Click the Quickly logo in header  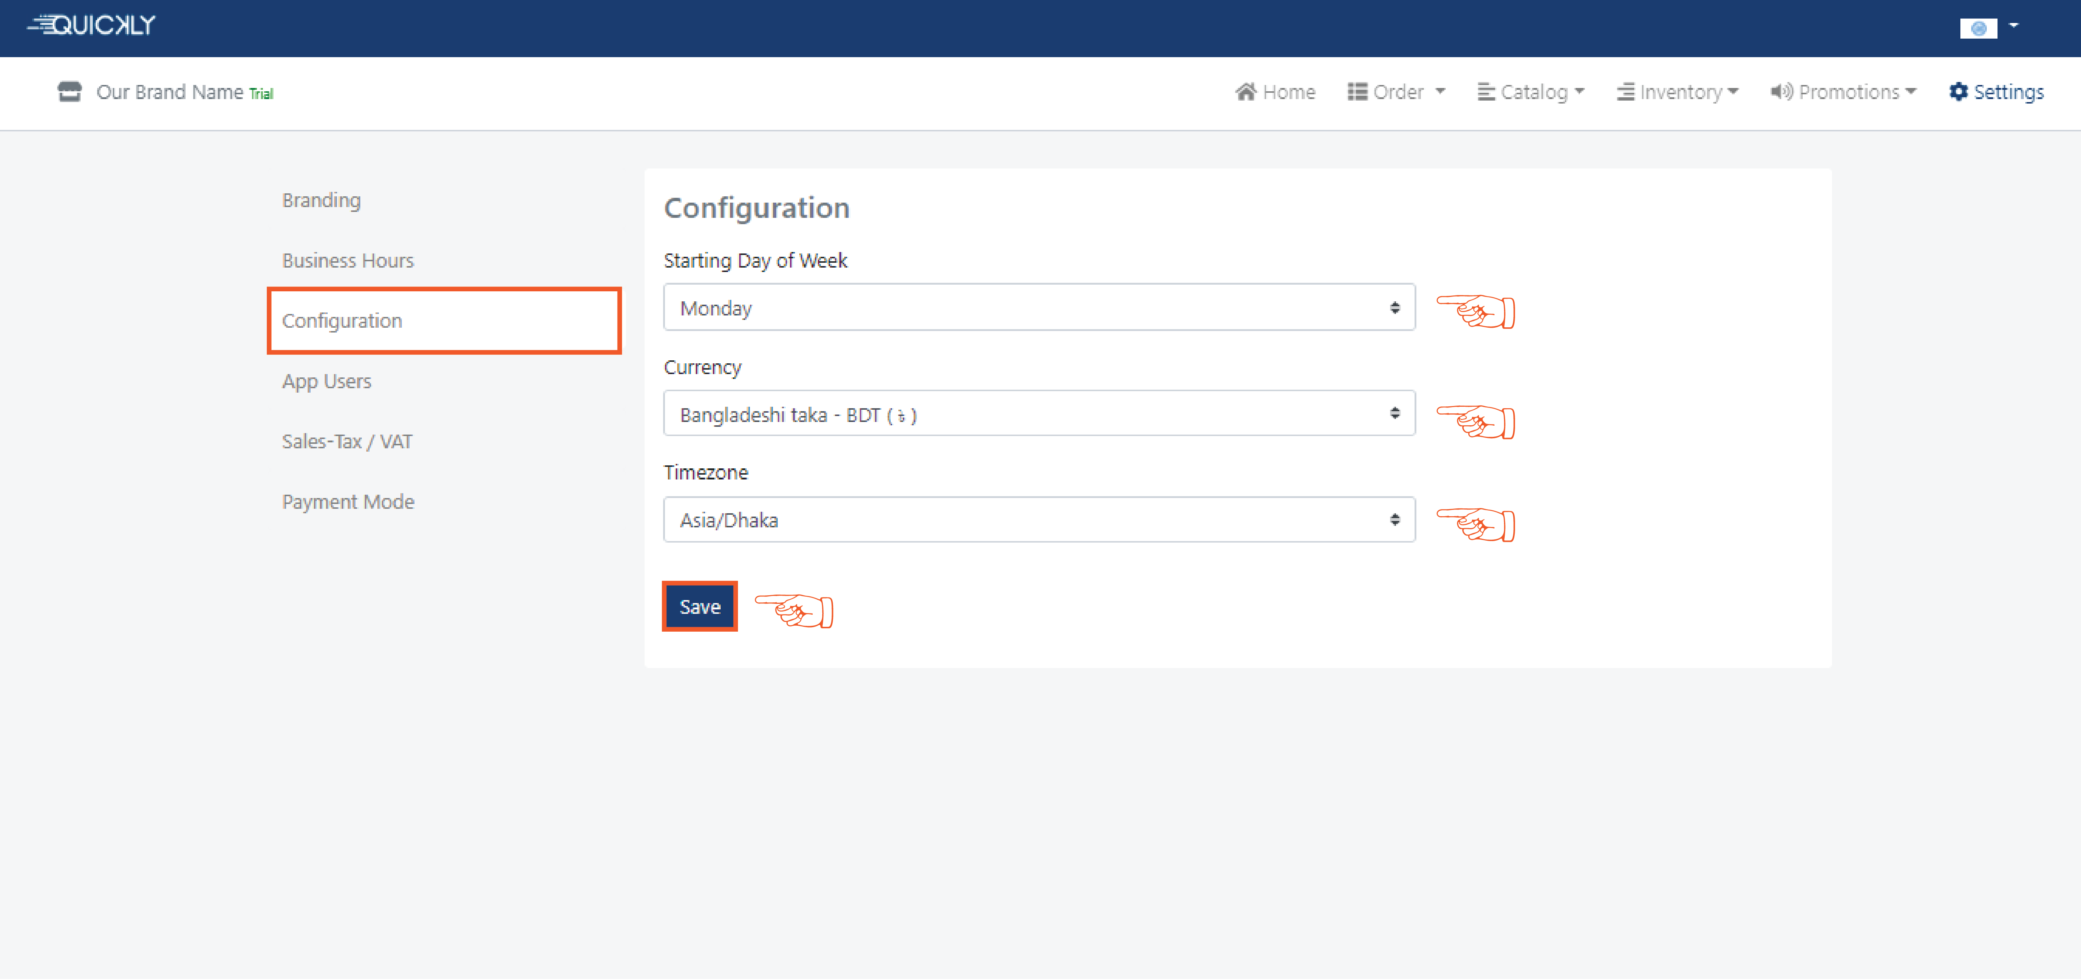click(x=91, y=25)
